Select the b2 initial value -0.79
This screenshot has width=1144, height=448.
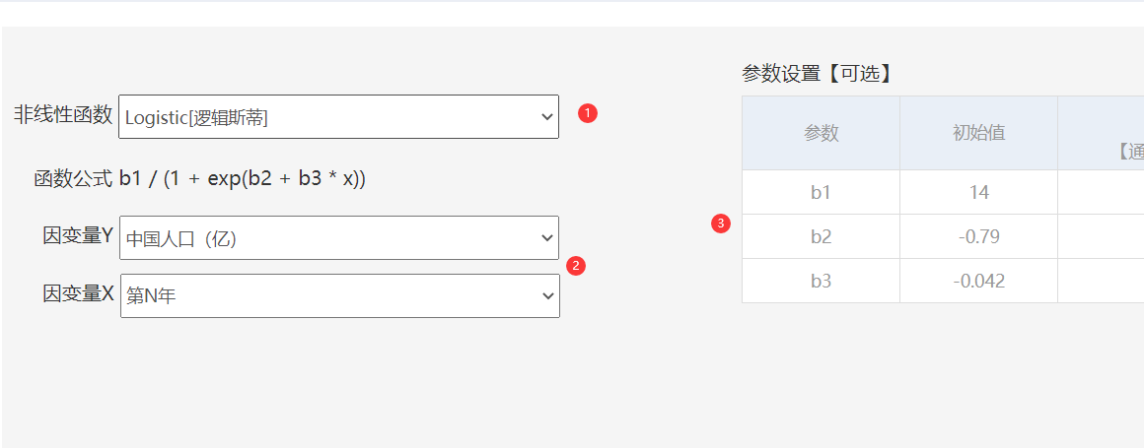[x=978, y=236]
